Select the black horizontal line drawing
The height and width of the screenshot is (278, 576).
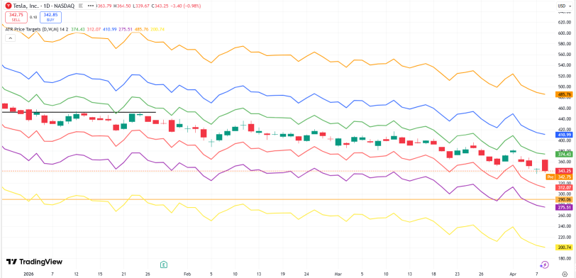click(x=79, y=112)
